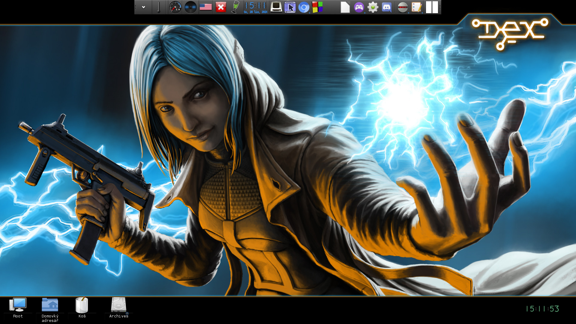576x324 pixels.
Task: Click the green desktop clock 15:11:53
Action: 542,309
